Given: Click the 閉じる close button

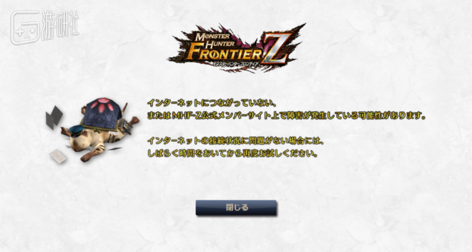Looking at the screenshot, I should tap(236, 207).
